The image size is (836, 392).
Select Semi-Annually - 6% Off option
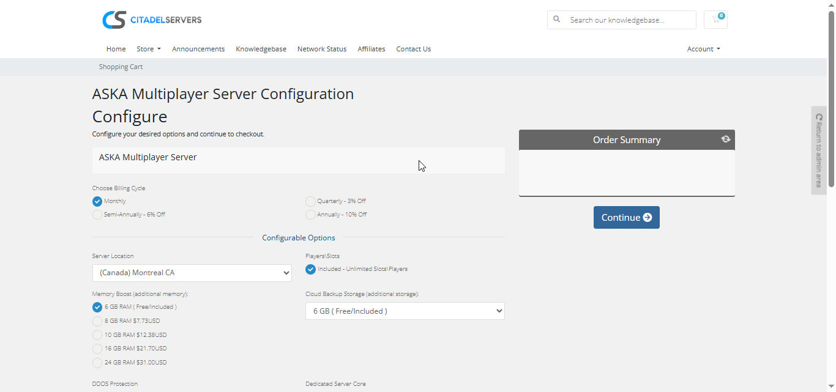[97, 215]
